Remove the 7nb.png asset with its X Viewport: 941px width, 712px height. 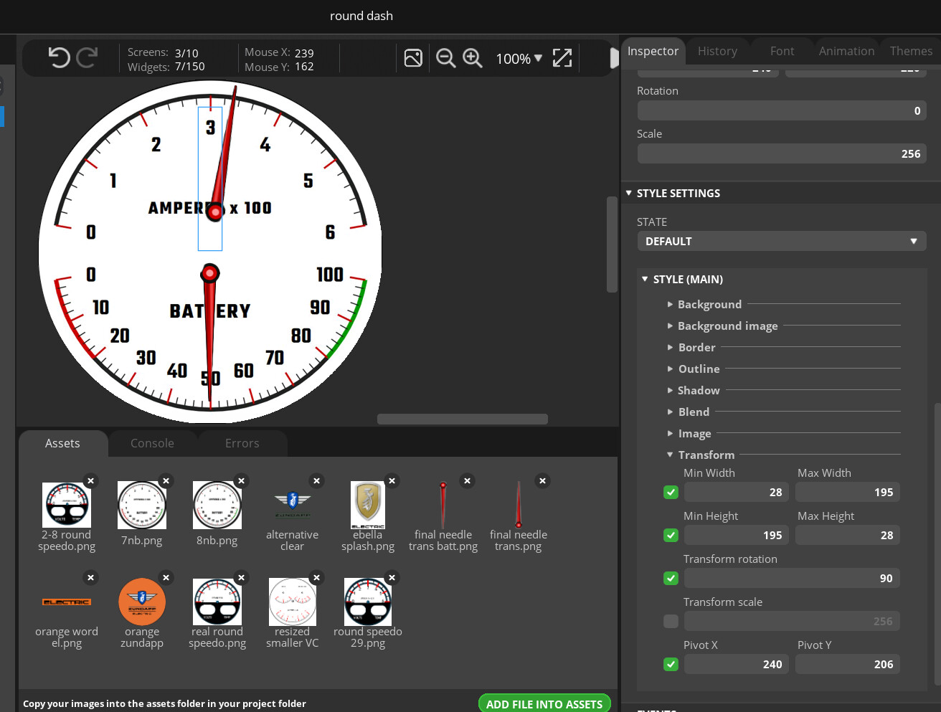tap(166, 481)
